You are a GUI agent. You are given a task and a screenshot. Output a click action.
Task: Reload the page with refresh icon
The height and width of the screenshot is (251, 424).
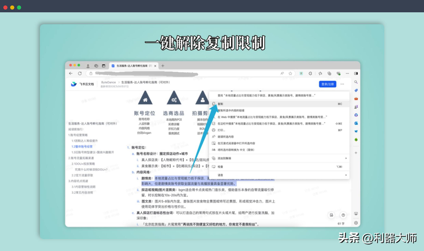[x=80, y=73]
